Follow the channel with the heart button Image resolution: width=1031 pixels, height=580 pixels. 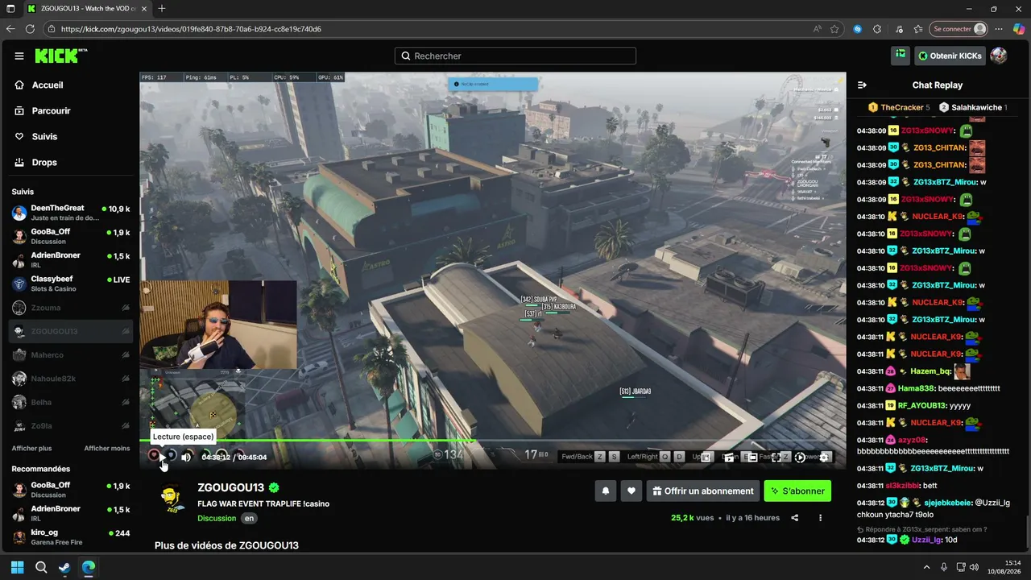[631, 491]
